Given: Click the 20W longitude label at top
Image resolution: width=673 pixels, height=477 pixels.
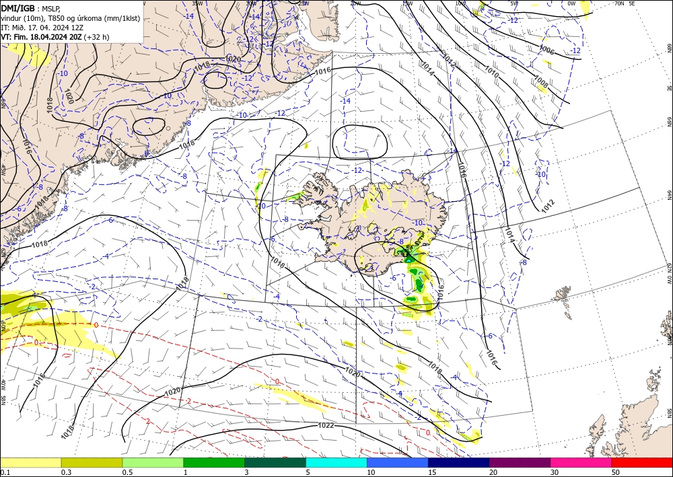Looking at the screenshot, I should click(355, 3).
